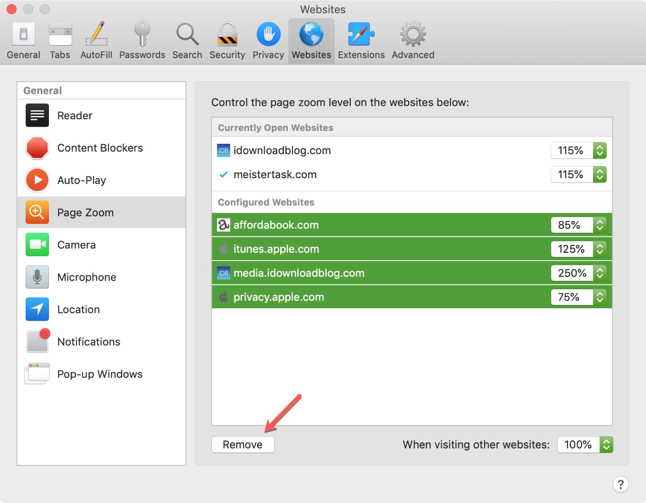Select the Location sidebar label

click(78, 309)
